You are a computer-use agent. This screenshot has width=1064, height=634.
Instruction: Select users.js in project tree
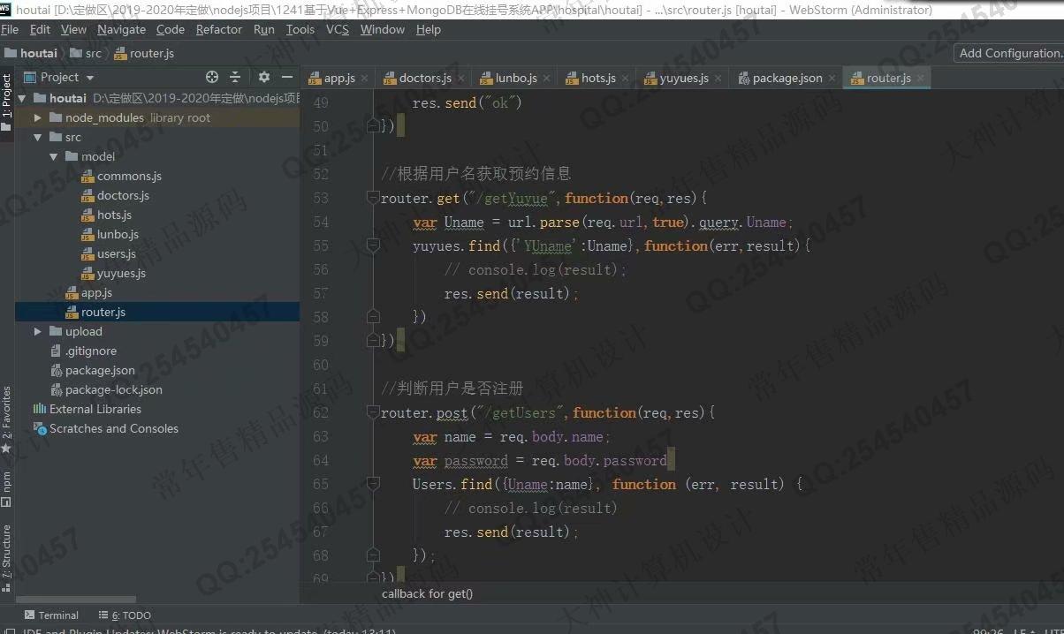pyautogui.click(x=109, y=253)
